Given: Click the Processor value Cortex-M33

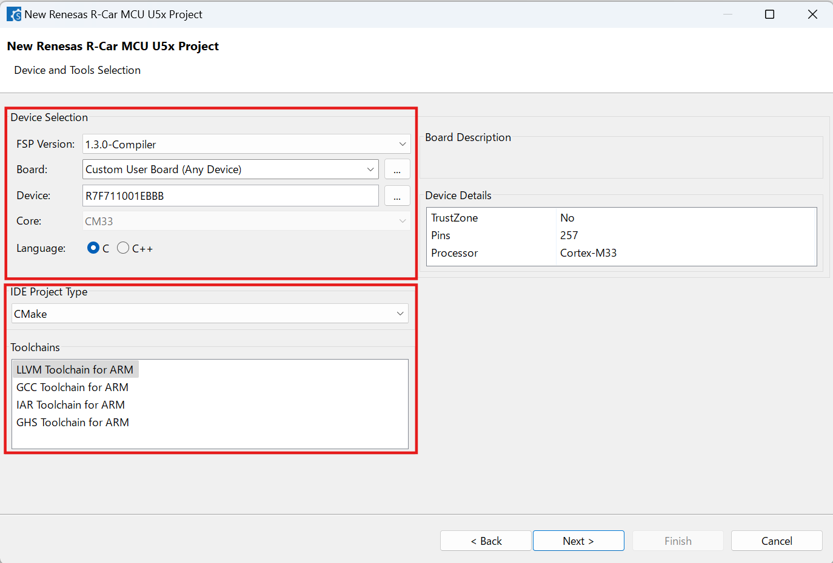Looking at the screenshot, I should tap(588, 253).
